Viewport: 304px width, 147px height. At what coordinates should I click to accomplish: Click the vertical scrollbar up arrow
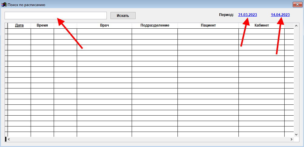coord(296,25)
